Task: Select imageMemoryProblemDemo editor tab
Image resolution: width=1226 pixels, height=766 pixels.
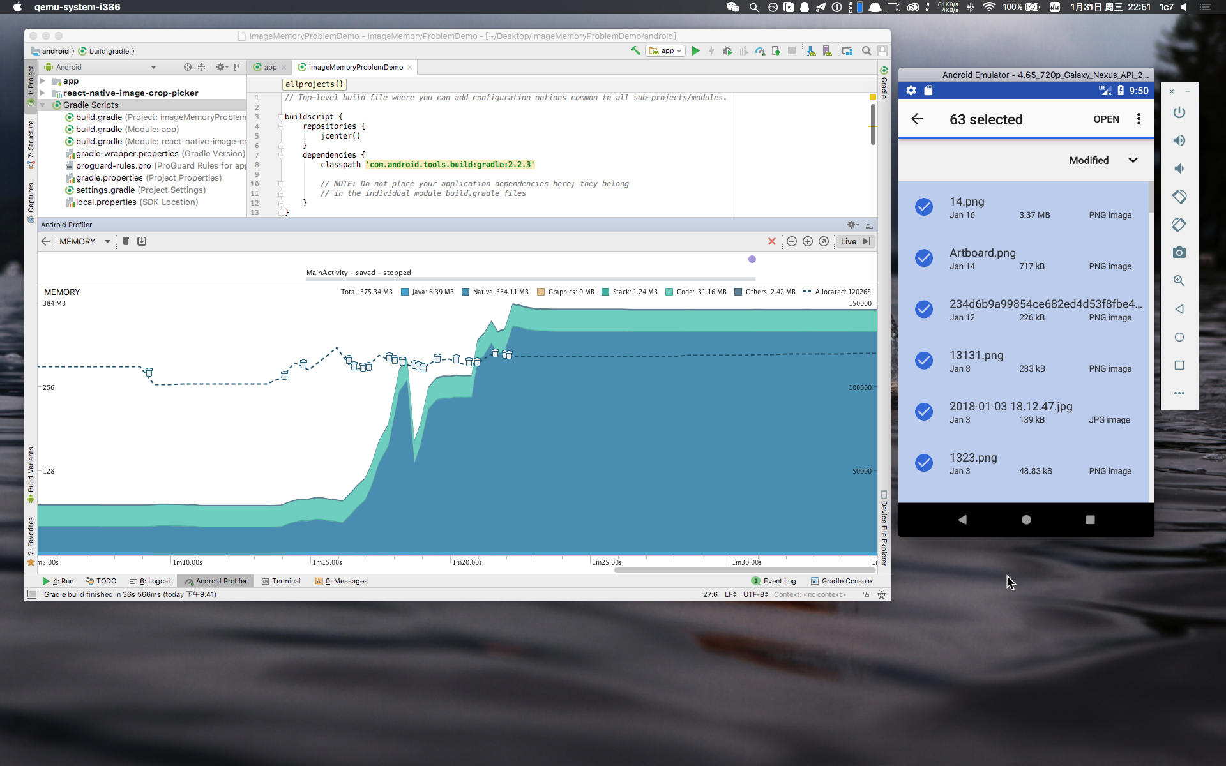Action: (x=356, y=67)
